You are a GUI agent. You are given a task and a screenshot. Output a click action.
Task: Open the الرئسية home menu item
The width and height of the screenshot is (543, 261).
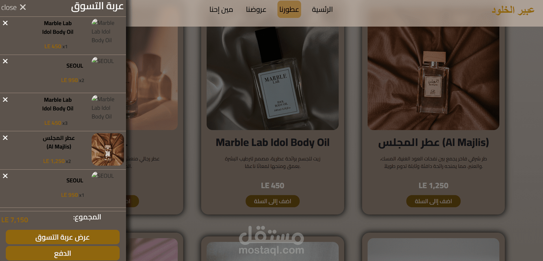pos(322,10)
